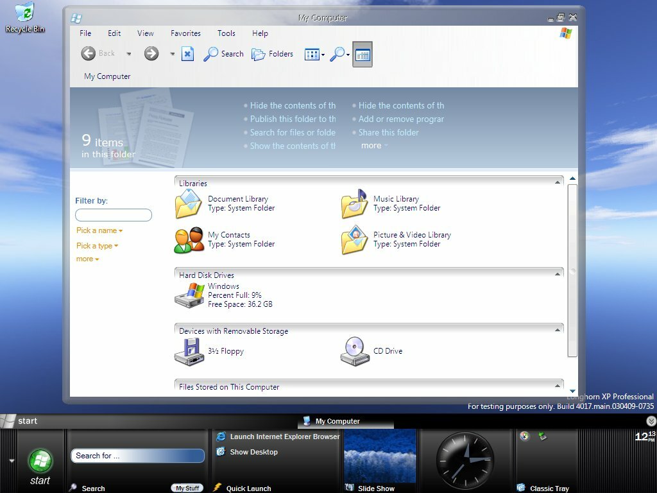Click the Stop page icon
This screenshot has width=657, height=493.
tap(187, 54)
